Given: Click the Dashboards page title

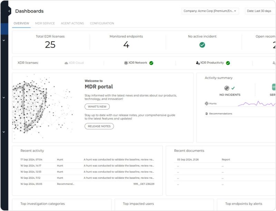Looking at the screenshot, I should pyautogui.click(x=29, y=11).
